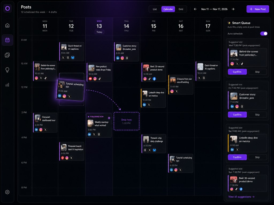Click the New Post button
Screen dimensions: 274x205
point(258,9)
